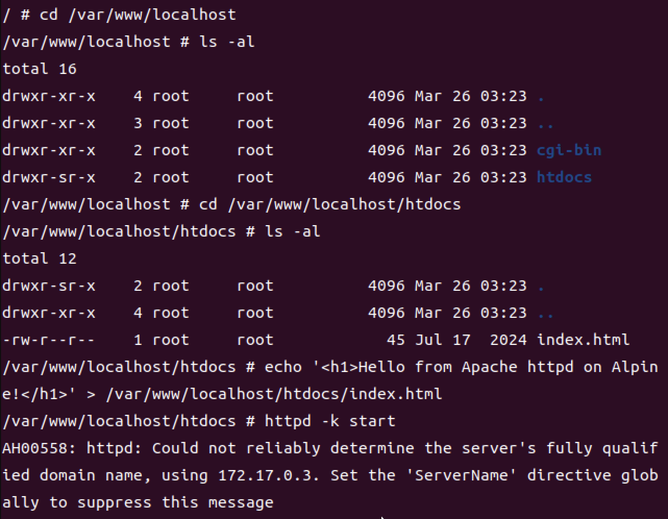Click the drwxr-sr-x permissions of htdocs
668x519 pixels.
coord(49,177)
